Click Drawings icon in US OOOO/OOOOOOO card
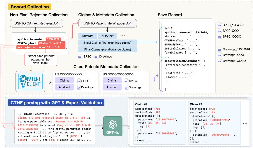 tap(126, 87)
